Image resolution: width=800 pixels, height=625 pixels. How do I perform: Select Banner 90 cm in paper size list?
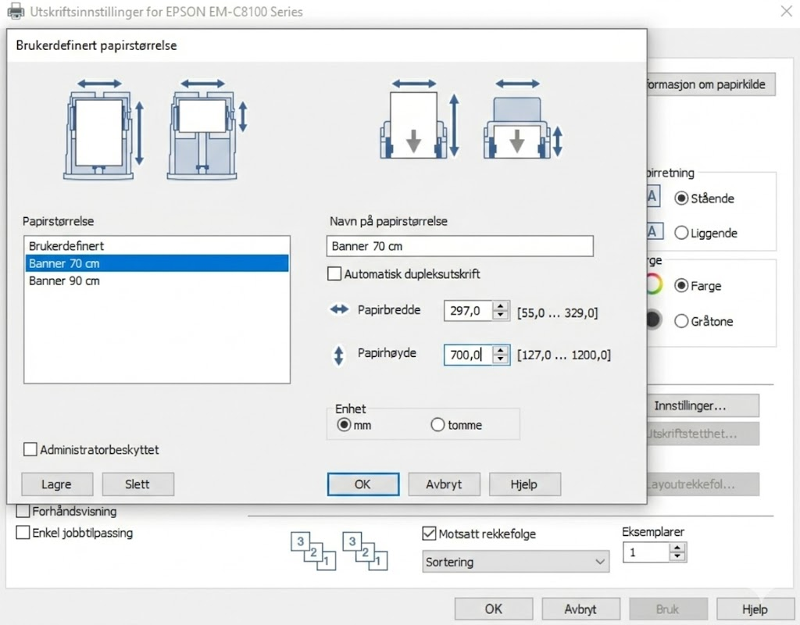[x=64, y=280]
